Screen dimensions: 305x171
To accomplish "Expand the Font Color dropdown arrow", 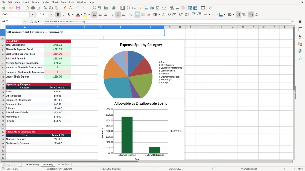I will click(82, 15).
